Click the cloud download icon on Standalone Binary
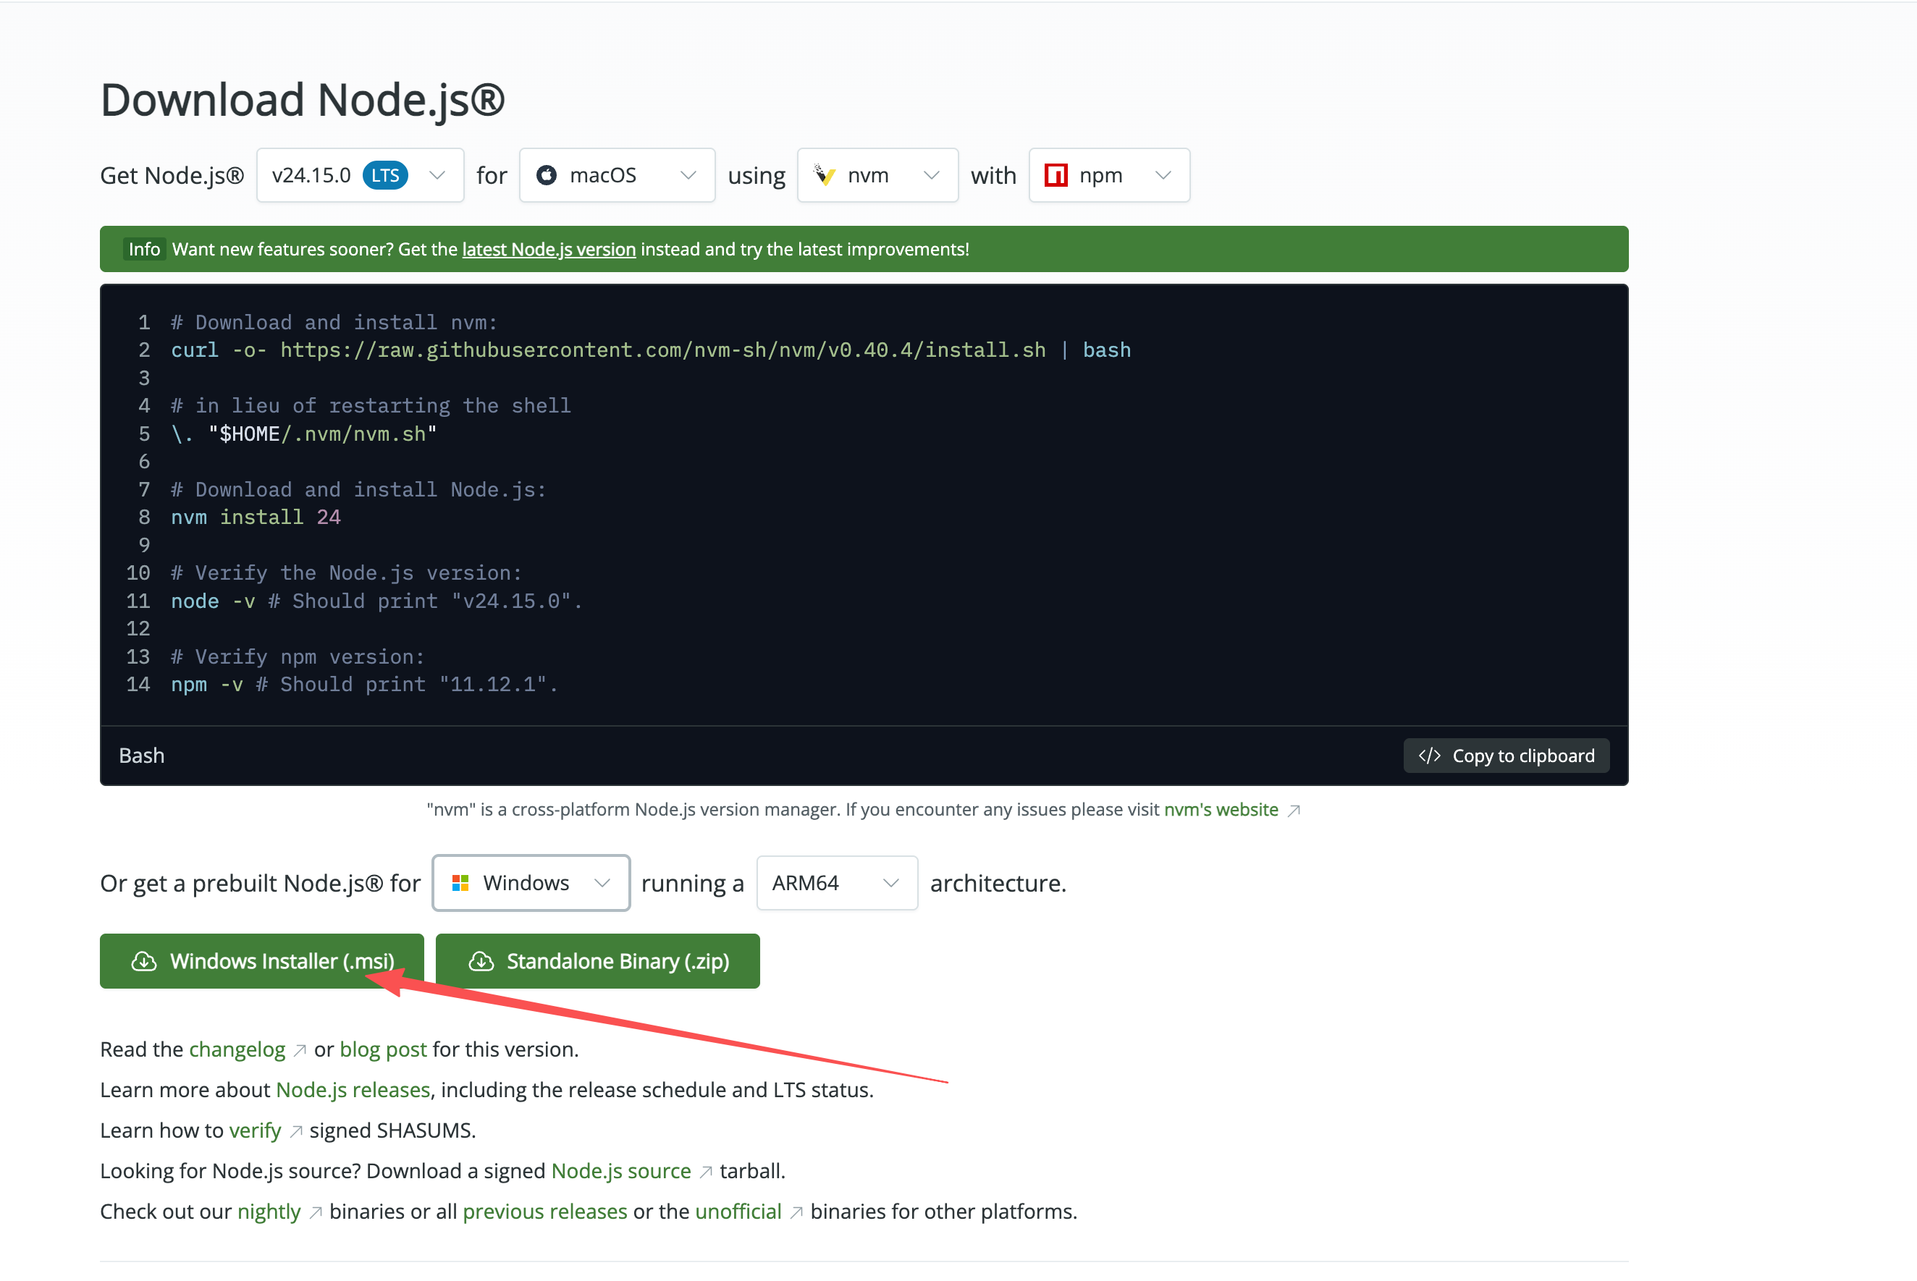 click(481, 961)
